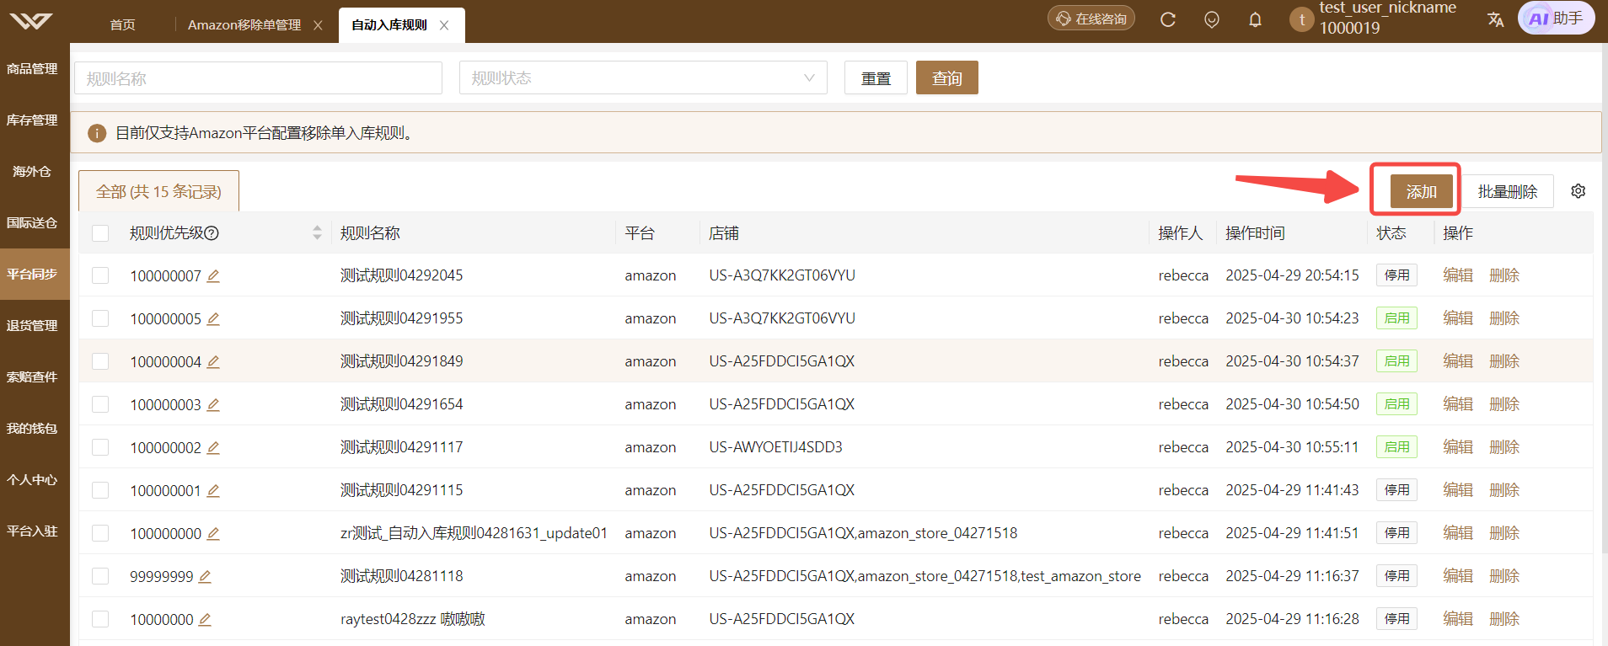Close the Amazon移除单管理 tab
The height and width of the screenshot is (646, 1608).
tap(318, 25)
